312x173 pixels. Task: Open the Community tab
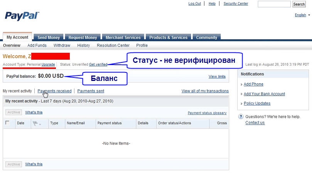pyautogui.click(x=207, y=37)
